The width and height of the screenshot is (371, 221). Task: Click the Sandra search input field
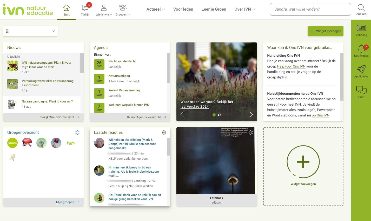310,9
